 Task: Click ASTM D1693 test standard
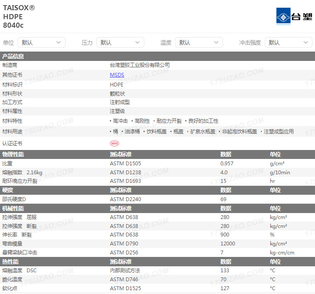click(x=125, y=181)
